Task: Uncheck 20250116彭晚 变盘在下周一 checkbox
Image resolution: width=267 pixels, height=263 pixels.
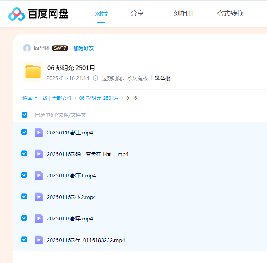Action: pyautogui.click(x=24, y=153)
